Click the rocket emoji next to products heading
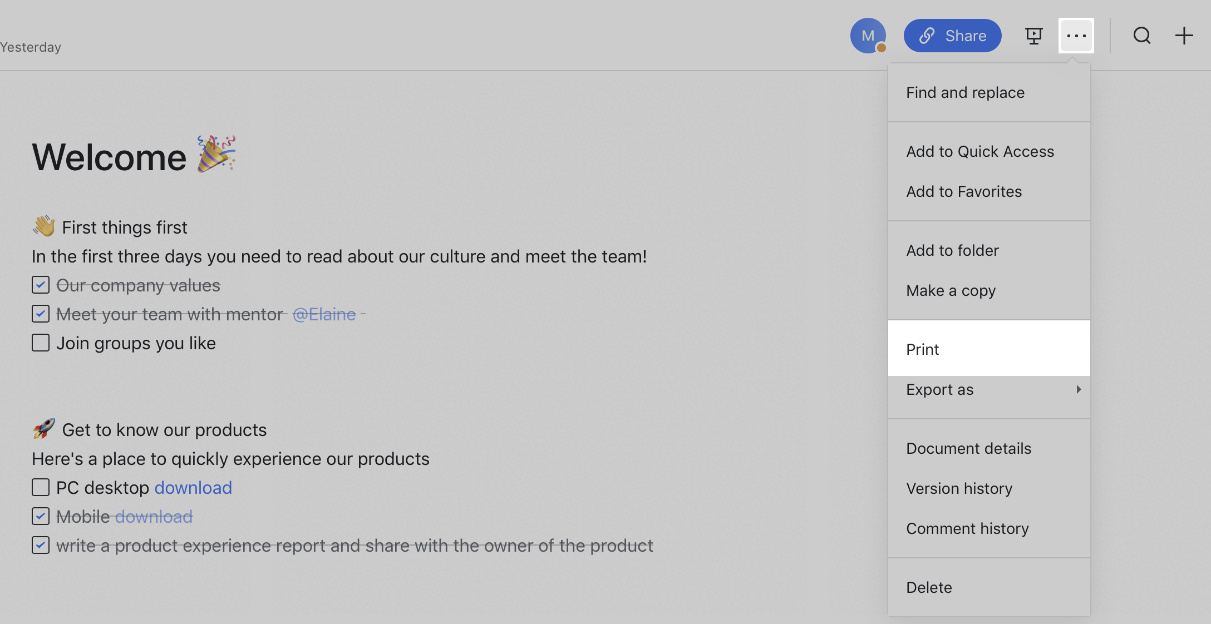 pyautogui.click(x=44, y=429)
